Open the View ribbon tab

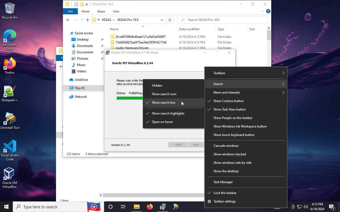coord(116,11)
